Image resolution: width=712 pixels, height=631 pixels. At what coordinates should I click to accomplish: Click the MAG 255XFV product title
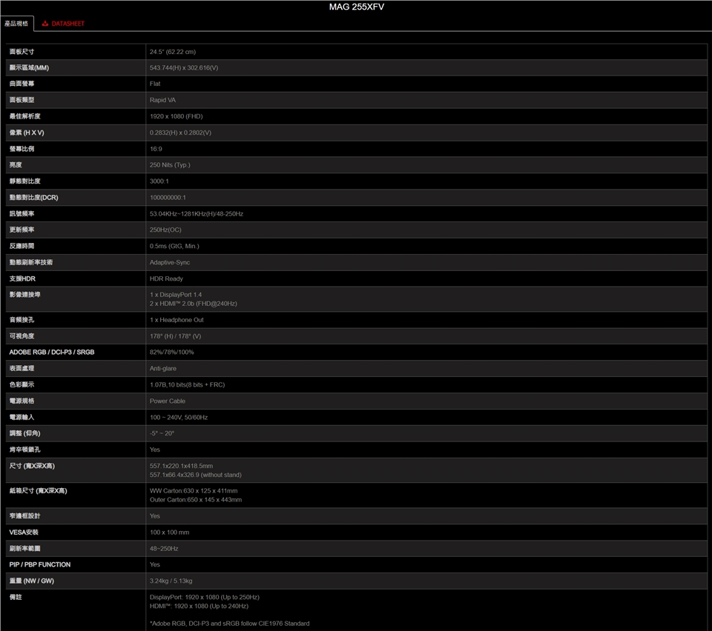point(356,7)
